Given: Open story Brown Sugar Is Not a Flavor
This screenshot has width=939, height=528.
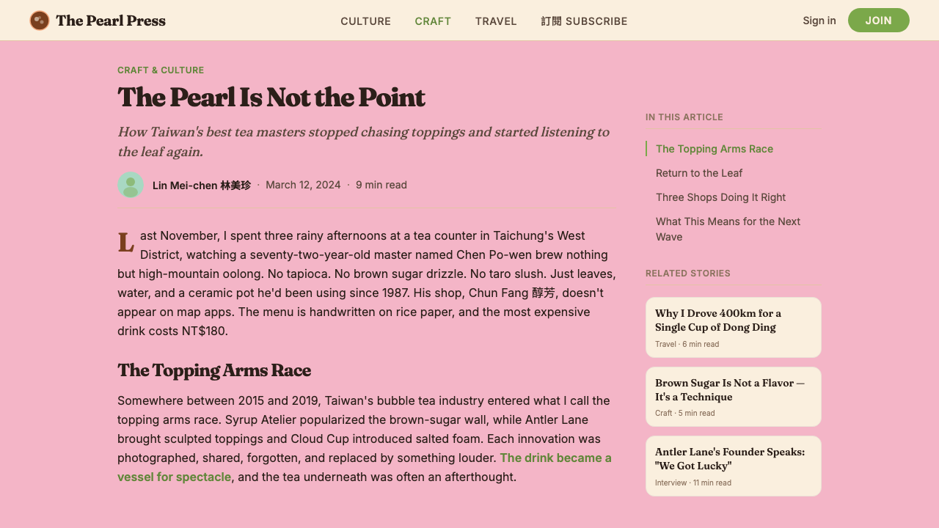Looking at the screenshot, I should [x=734, y=397].
